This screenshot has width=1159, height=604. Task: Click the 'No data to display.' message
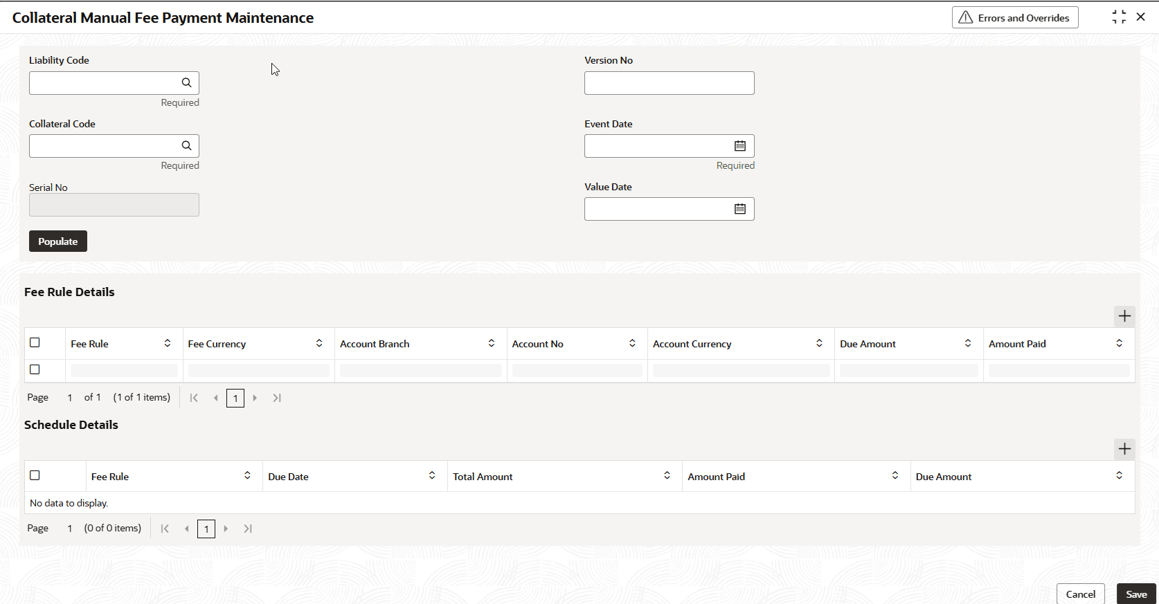click(x=69, y=503)
